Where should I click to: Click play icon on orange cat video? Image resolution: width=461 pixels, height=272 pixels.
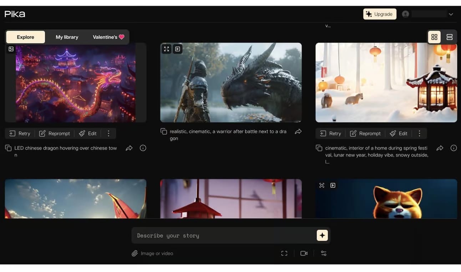point(333,185)
